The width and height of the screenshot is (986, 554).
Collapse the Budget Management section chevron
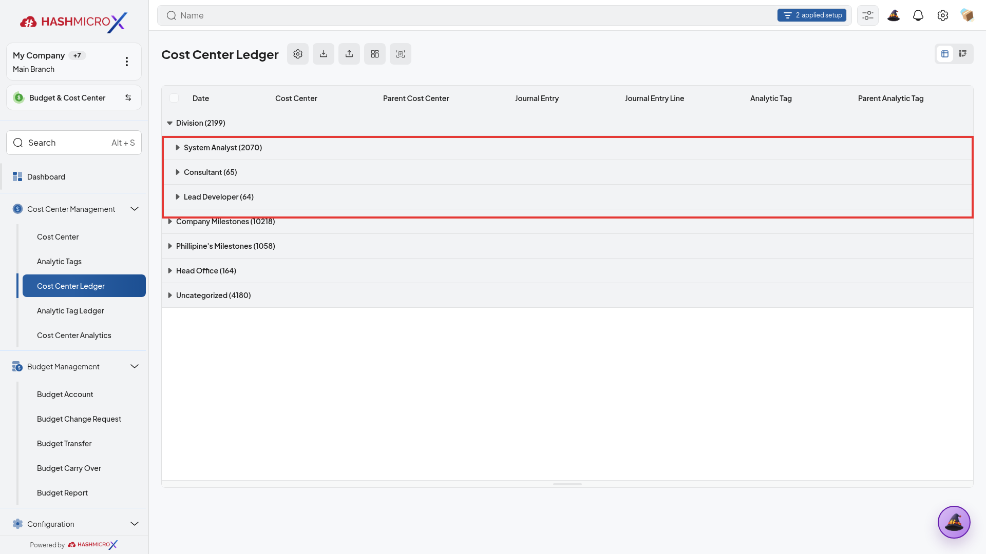(x=135, y=366)
